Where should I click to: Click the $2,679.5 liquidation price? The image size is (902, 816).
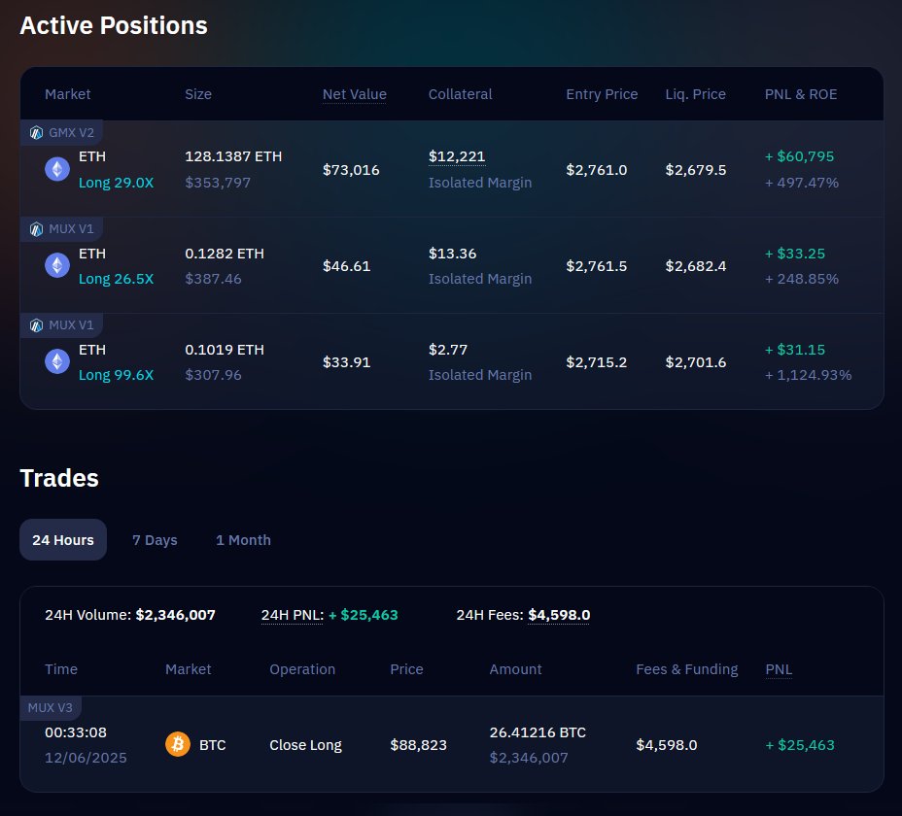[696, 170]
